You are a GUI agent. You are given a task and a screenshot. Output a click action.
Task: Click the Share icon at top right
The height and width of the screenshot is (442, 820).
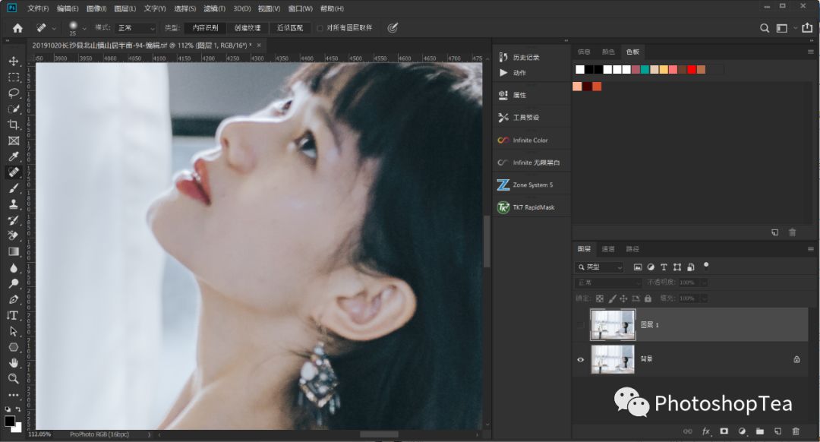tap(807, 28)
